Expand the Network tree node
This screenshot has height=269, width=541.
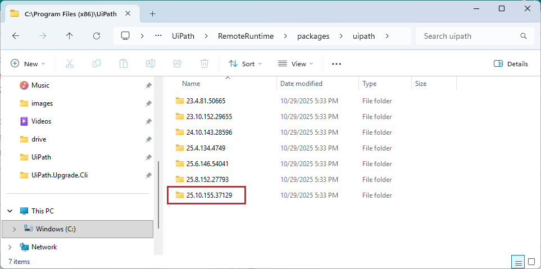tap(10, 247)
